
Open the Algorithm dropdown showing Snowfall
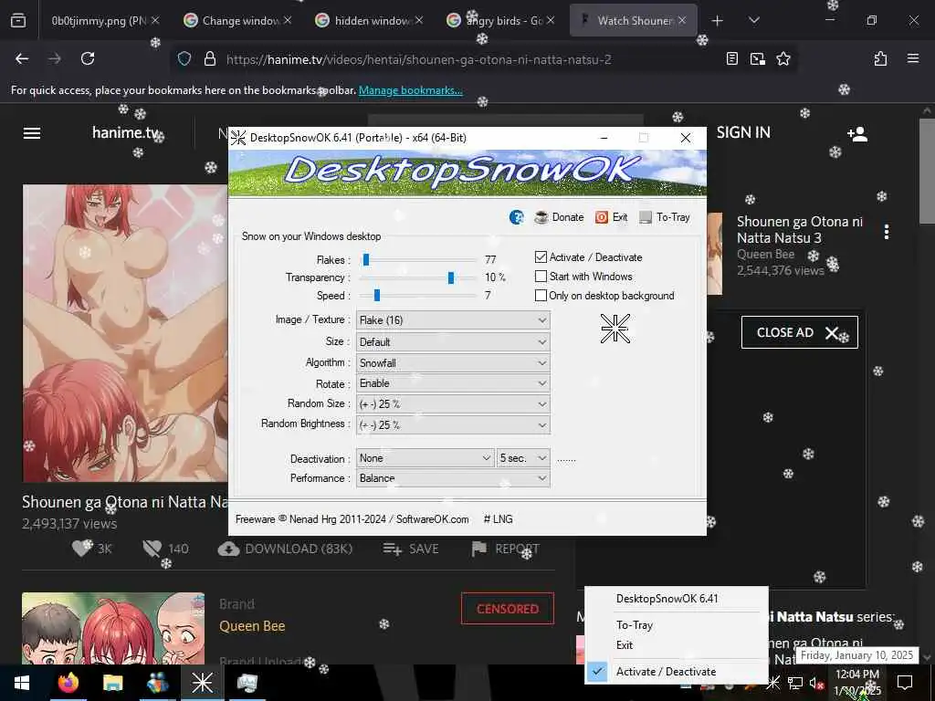click(x=453, y=362)
